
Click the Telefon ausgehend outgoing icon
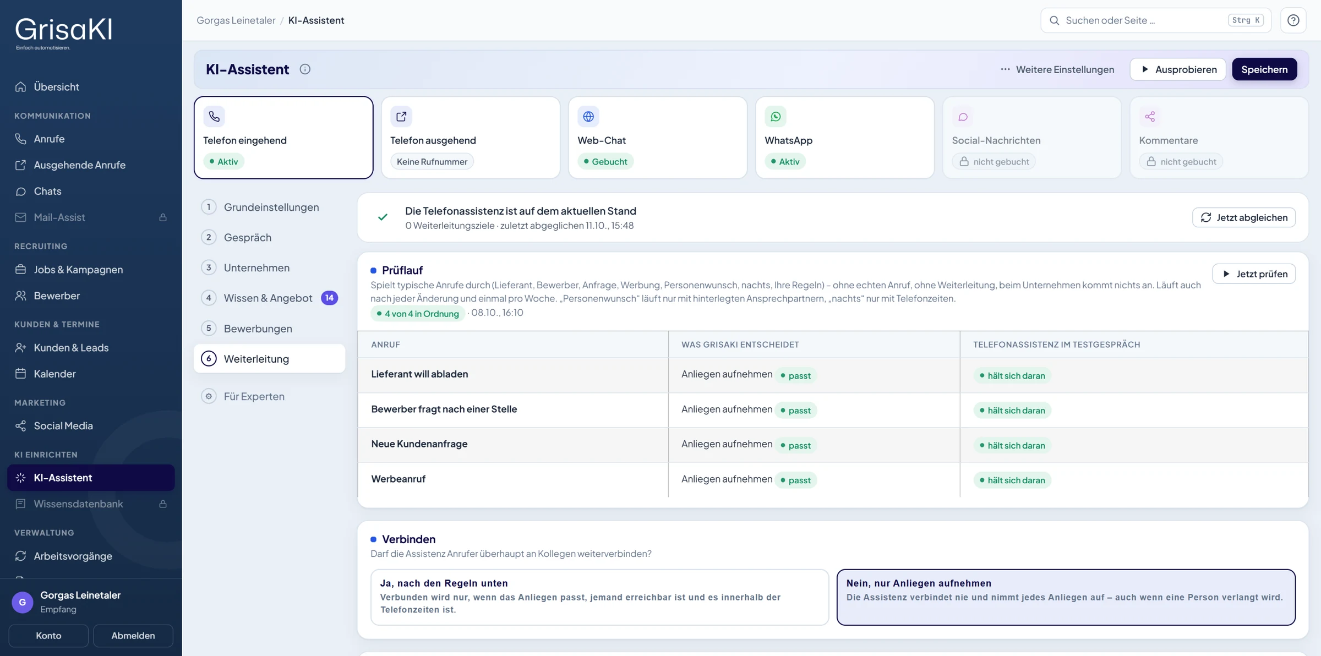[401, 117]
